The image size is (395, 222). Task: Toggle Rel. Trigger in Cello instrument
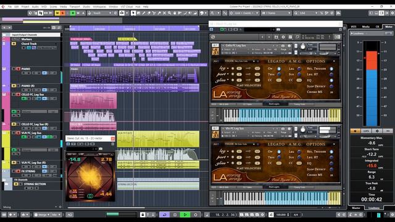click(331, 68)
